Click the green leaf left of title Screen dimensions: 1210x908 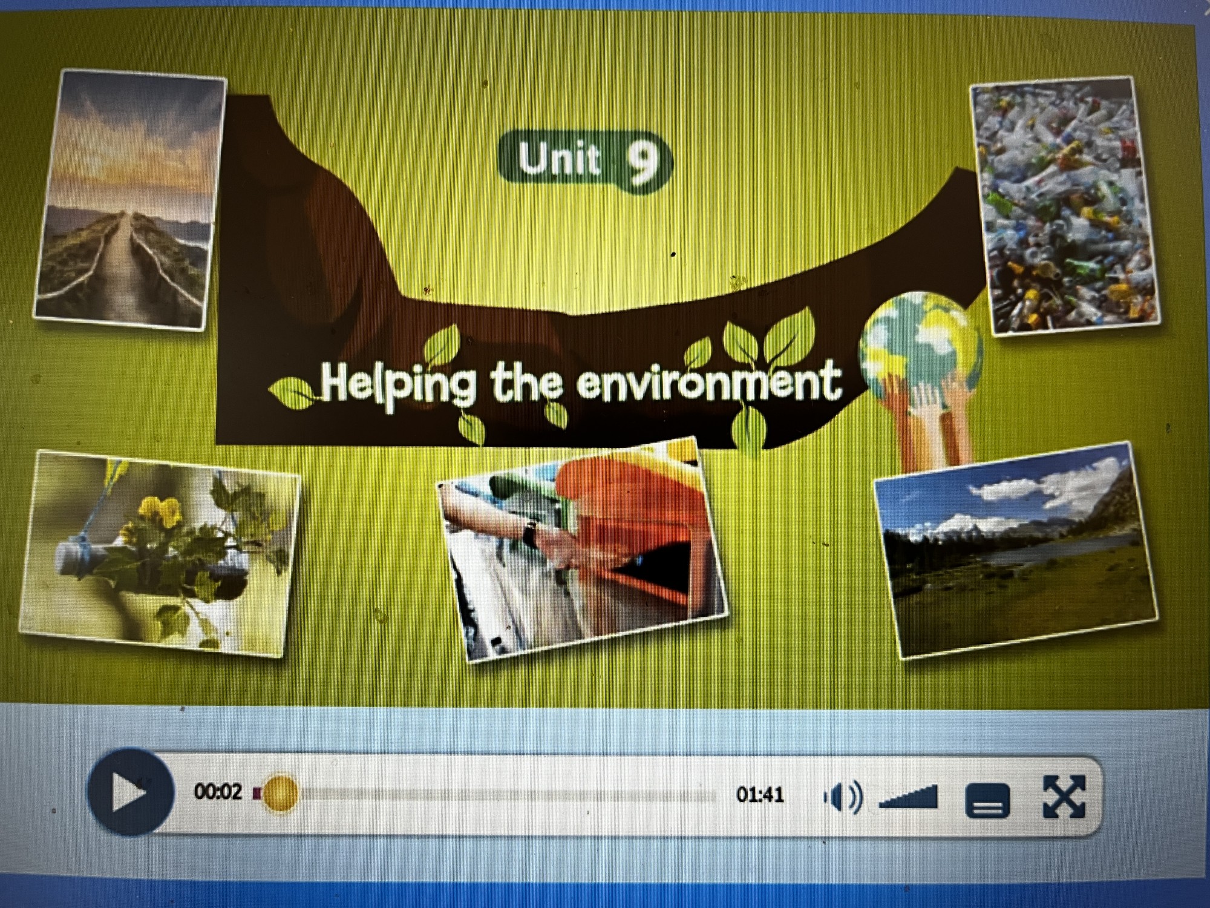[x=292, y=392]
